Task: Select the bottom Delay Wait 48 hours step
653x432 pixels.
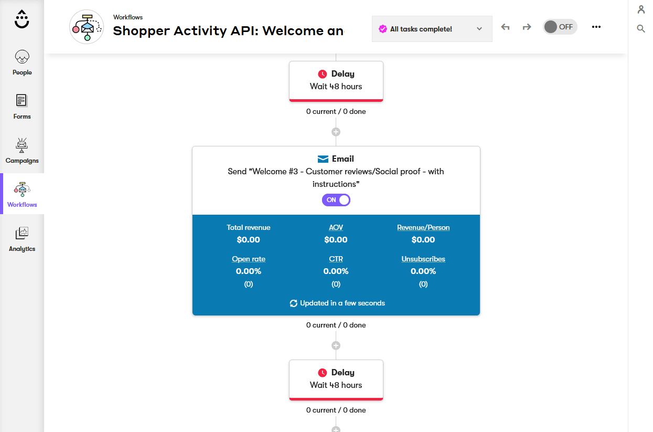Action: 336,379
